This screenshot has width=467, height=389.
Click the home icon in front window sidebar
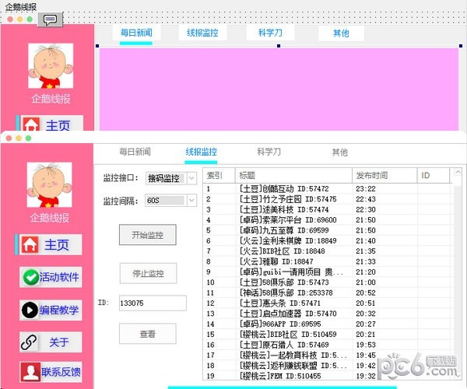click(x=30, y=244)
